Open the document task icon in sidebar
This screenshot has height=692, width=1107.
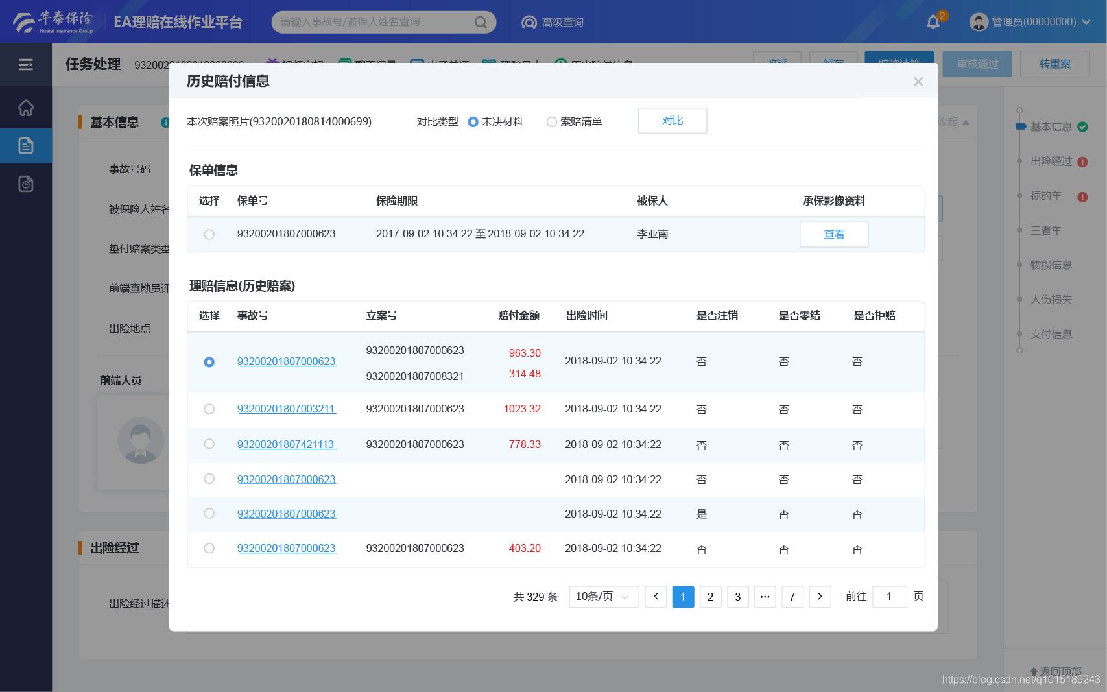26,145
